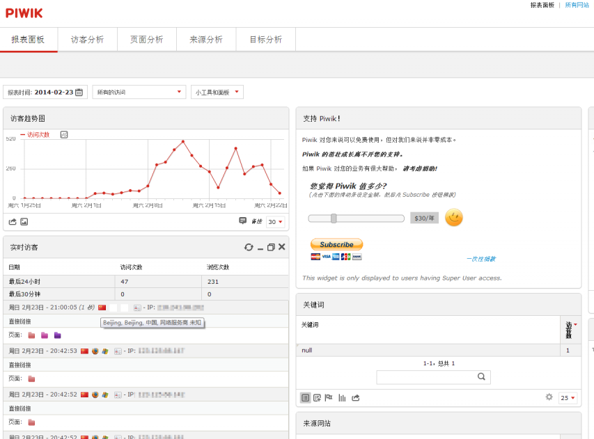Open the 30 period-count dropdown under chart
594x439 pixels.
pos(275,222)
